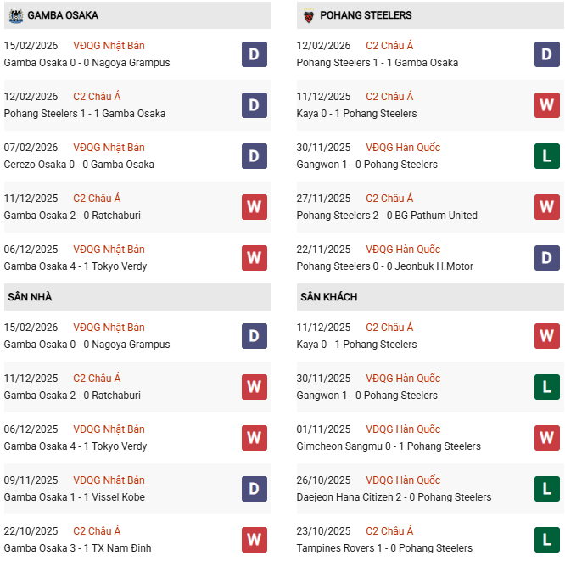Select the W badge beside Gamba Osaka 3 - 1 TX Nam Định
The image size is (565, 561).
(x=254, y=540)
